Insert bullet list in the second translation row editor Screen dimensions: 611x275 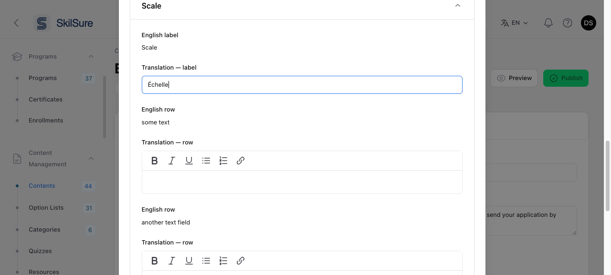(206, 261)
